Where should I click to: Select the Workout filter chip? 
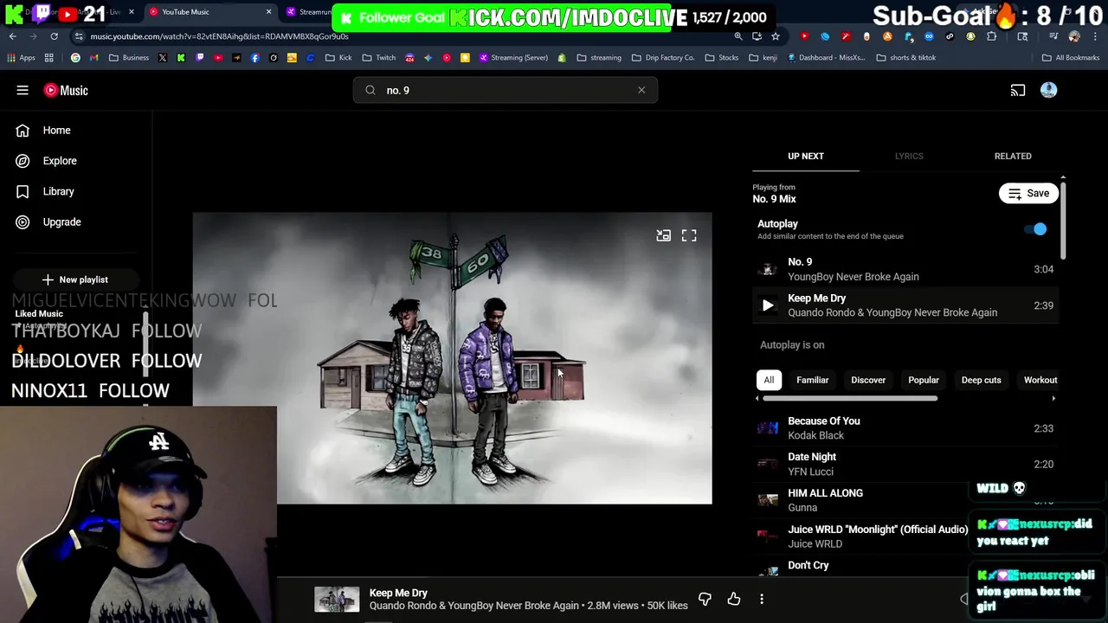tap(1040, 380)
